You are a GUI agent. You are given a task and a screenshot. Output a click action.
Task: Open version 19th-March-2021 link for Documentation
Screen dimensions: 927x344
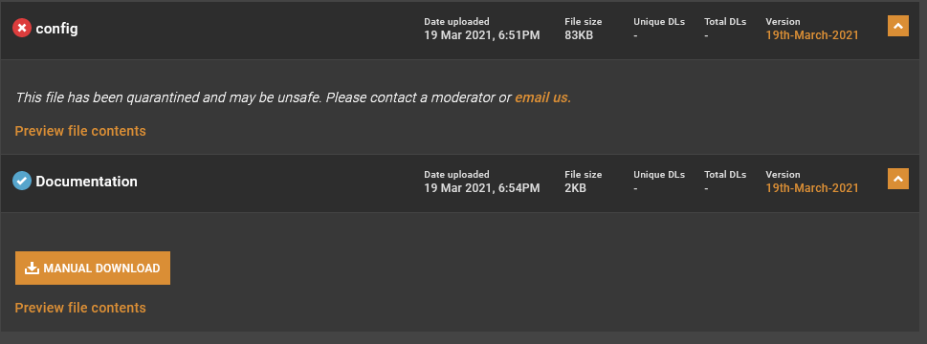point(811,188)
